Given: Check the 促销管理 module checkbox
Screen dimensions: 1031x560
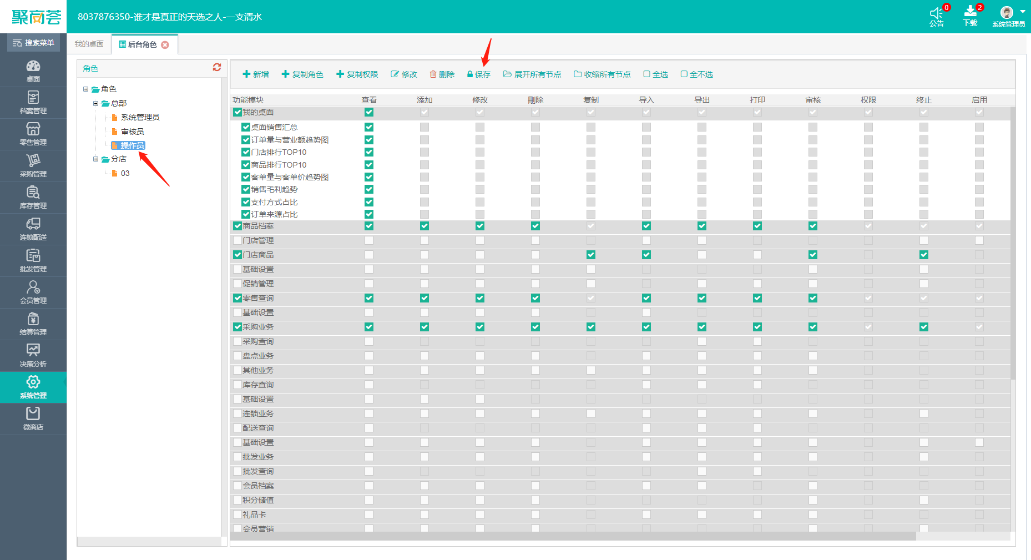Looking at the screenshot, I should click(237, 284).
